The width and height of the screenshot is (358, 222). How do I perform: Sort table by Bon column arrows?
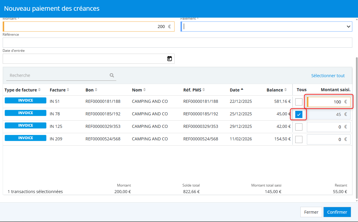(96, 90)
